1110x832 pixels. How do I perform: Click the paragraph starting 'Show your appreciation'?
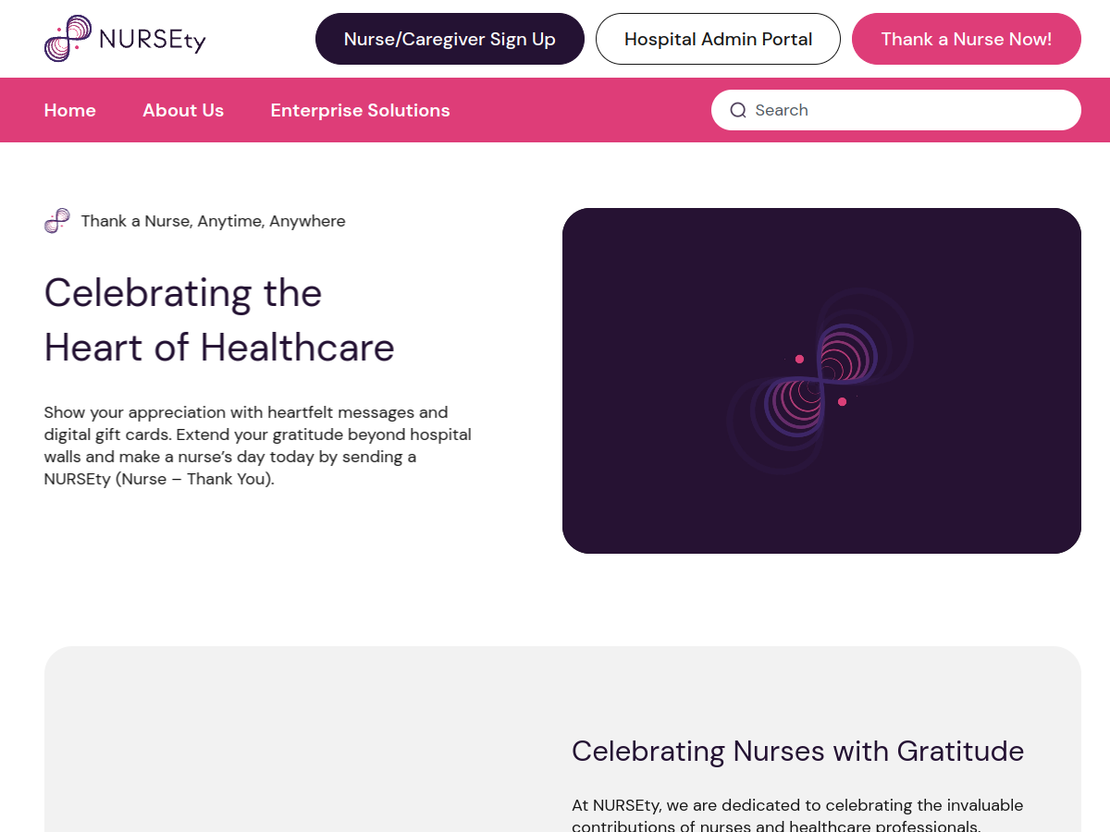[258, 446]
